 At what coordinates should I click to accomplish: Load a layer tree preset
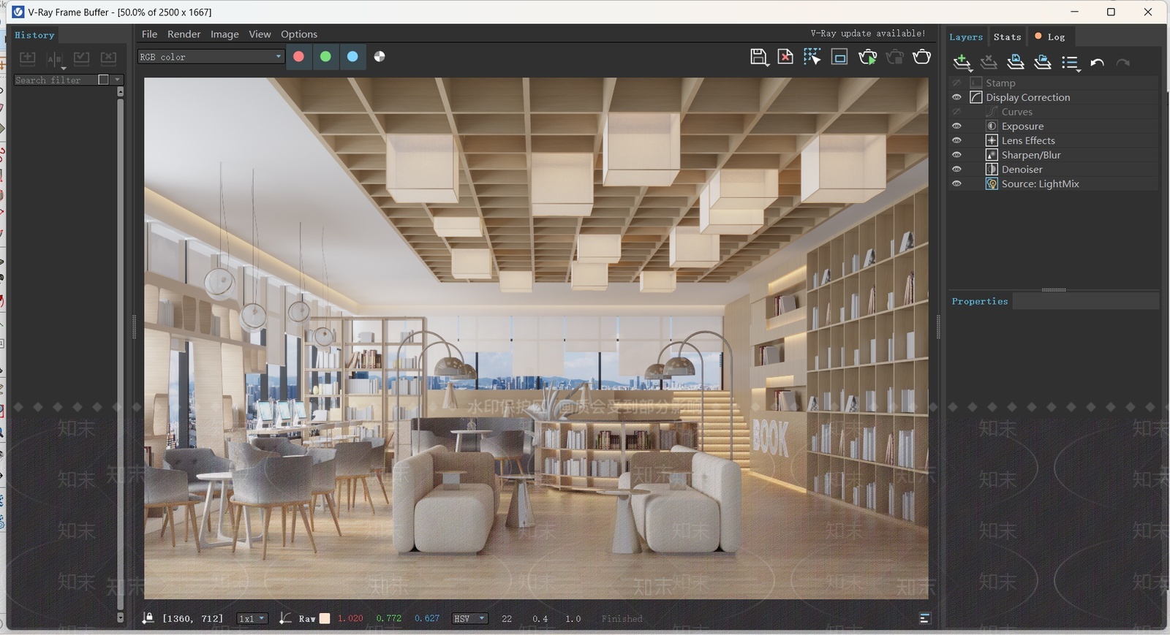(x=1043, y=63)
